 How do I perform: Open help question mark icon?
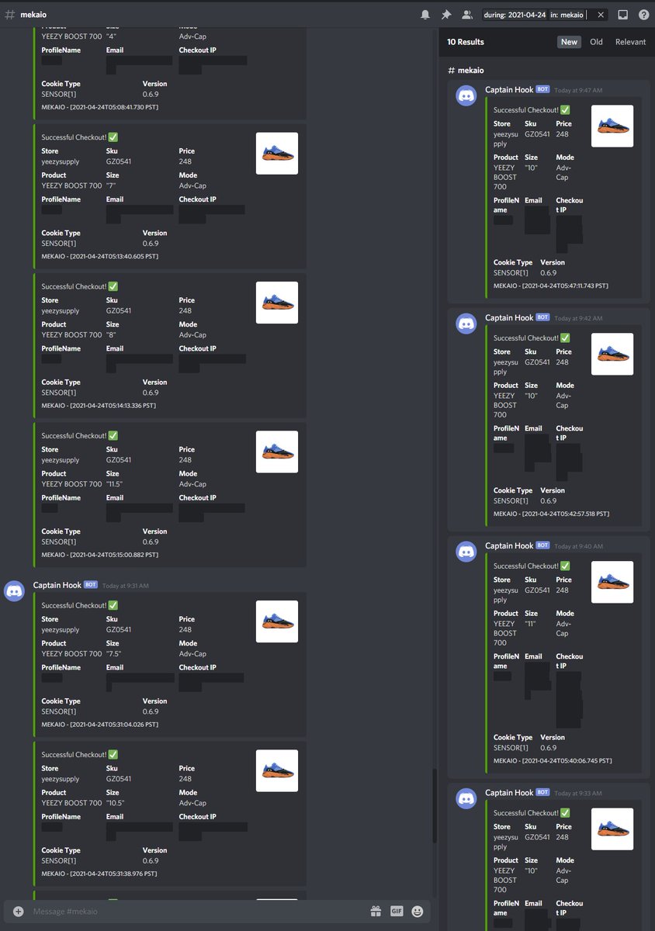(643, 14)
